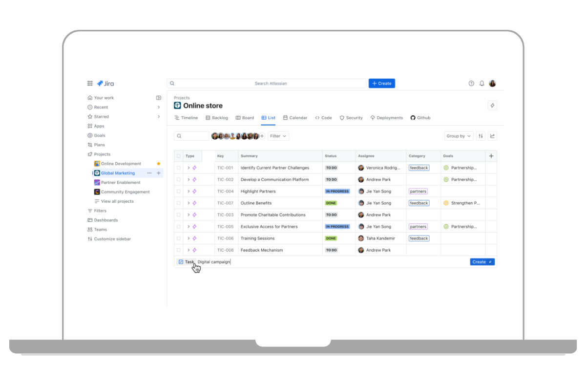Select the checkbox for TIC-004 row
586x386 pixels.
(x=179, y=192)
